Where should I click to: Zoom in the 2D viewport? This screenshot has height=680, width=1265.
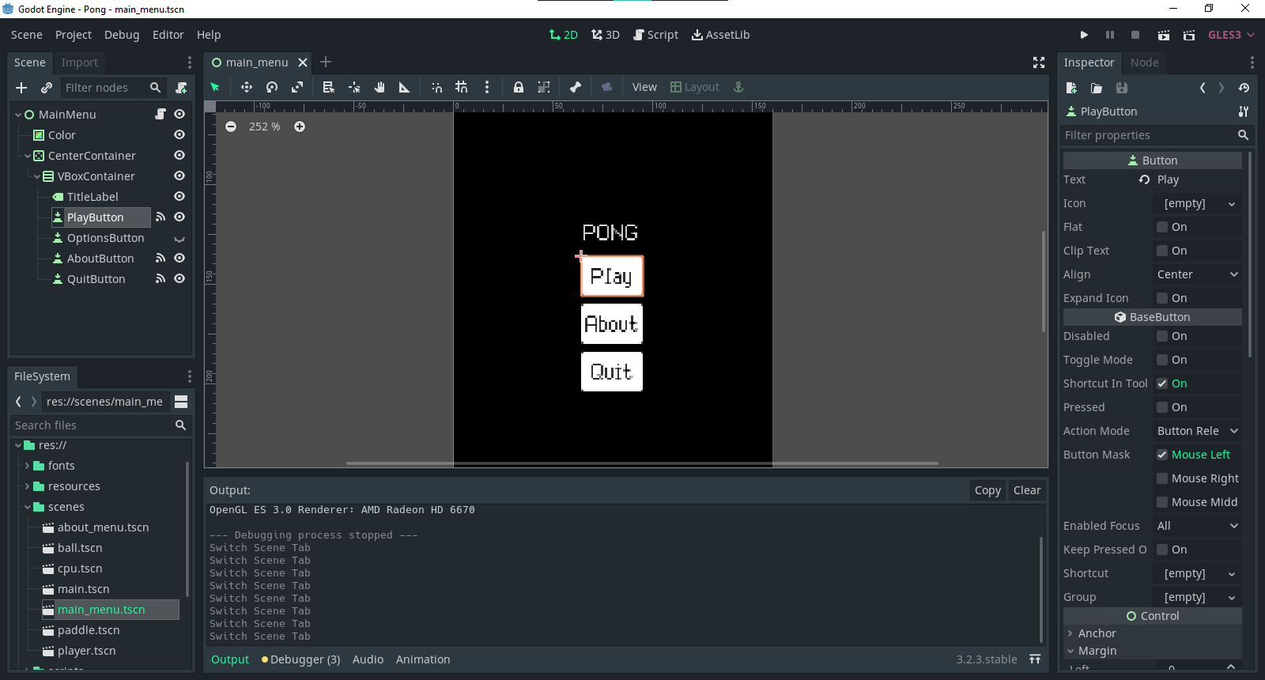(300, 127)
